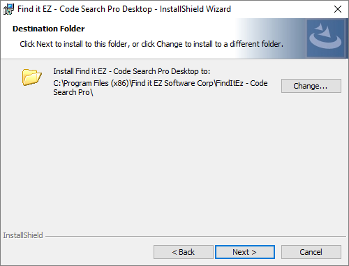This screenshot has width=349, height=266.
Task: Click the yellow open folder icon
Action: [x=32, y=77]
